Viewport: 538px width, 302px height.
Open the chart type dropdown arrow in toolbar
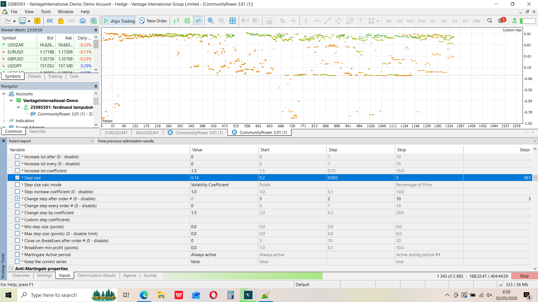click(x=14, y=21)
